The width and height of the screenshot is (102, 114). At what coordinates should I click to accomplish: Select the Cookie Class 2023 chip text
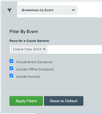(x=27, y=49)
